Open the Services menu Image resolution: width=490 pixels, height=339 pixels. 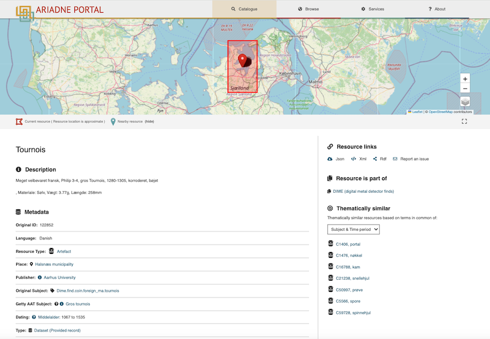[372, 9]
